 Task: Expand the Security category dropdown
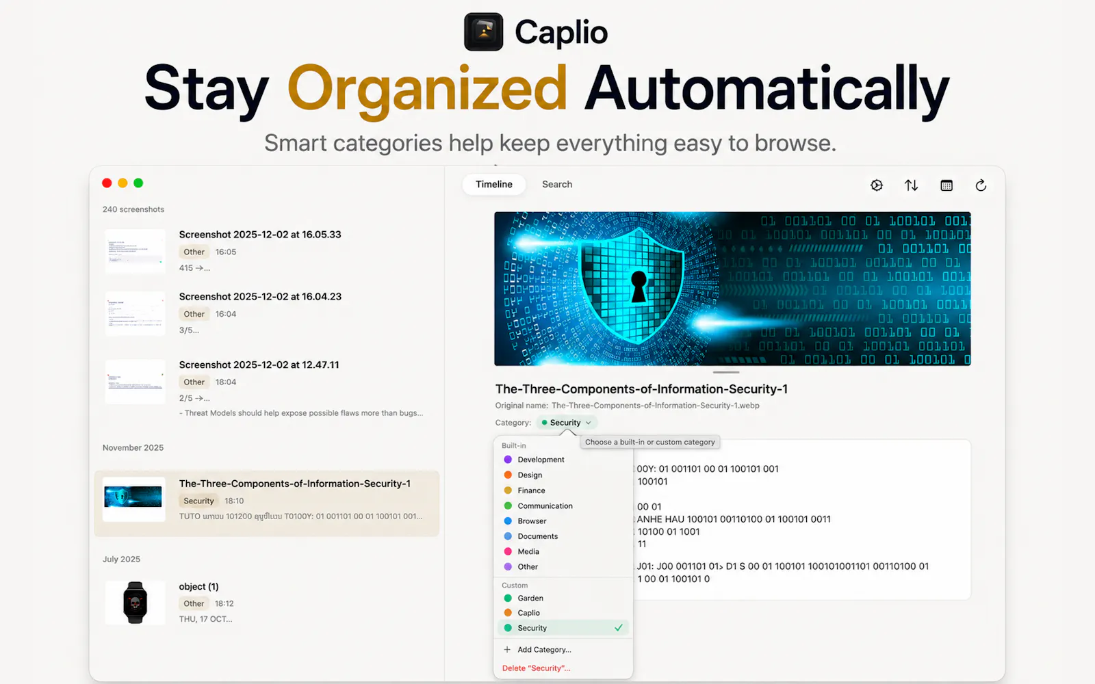pos(566,423)
